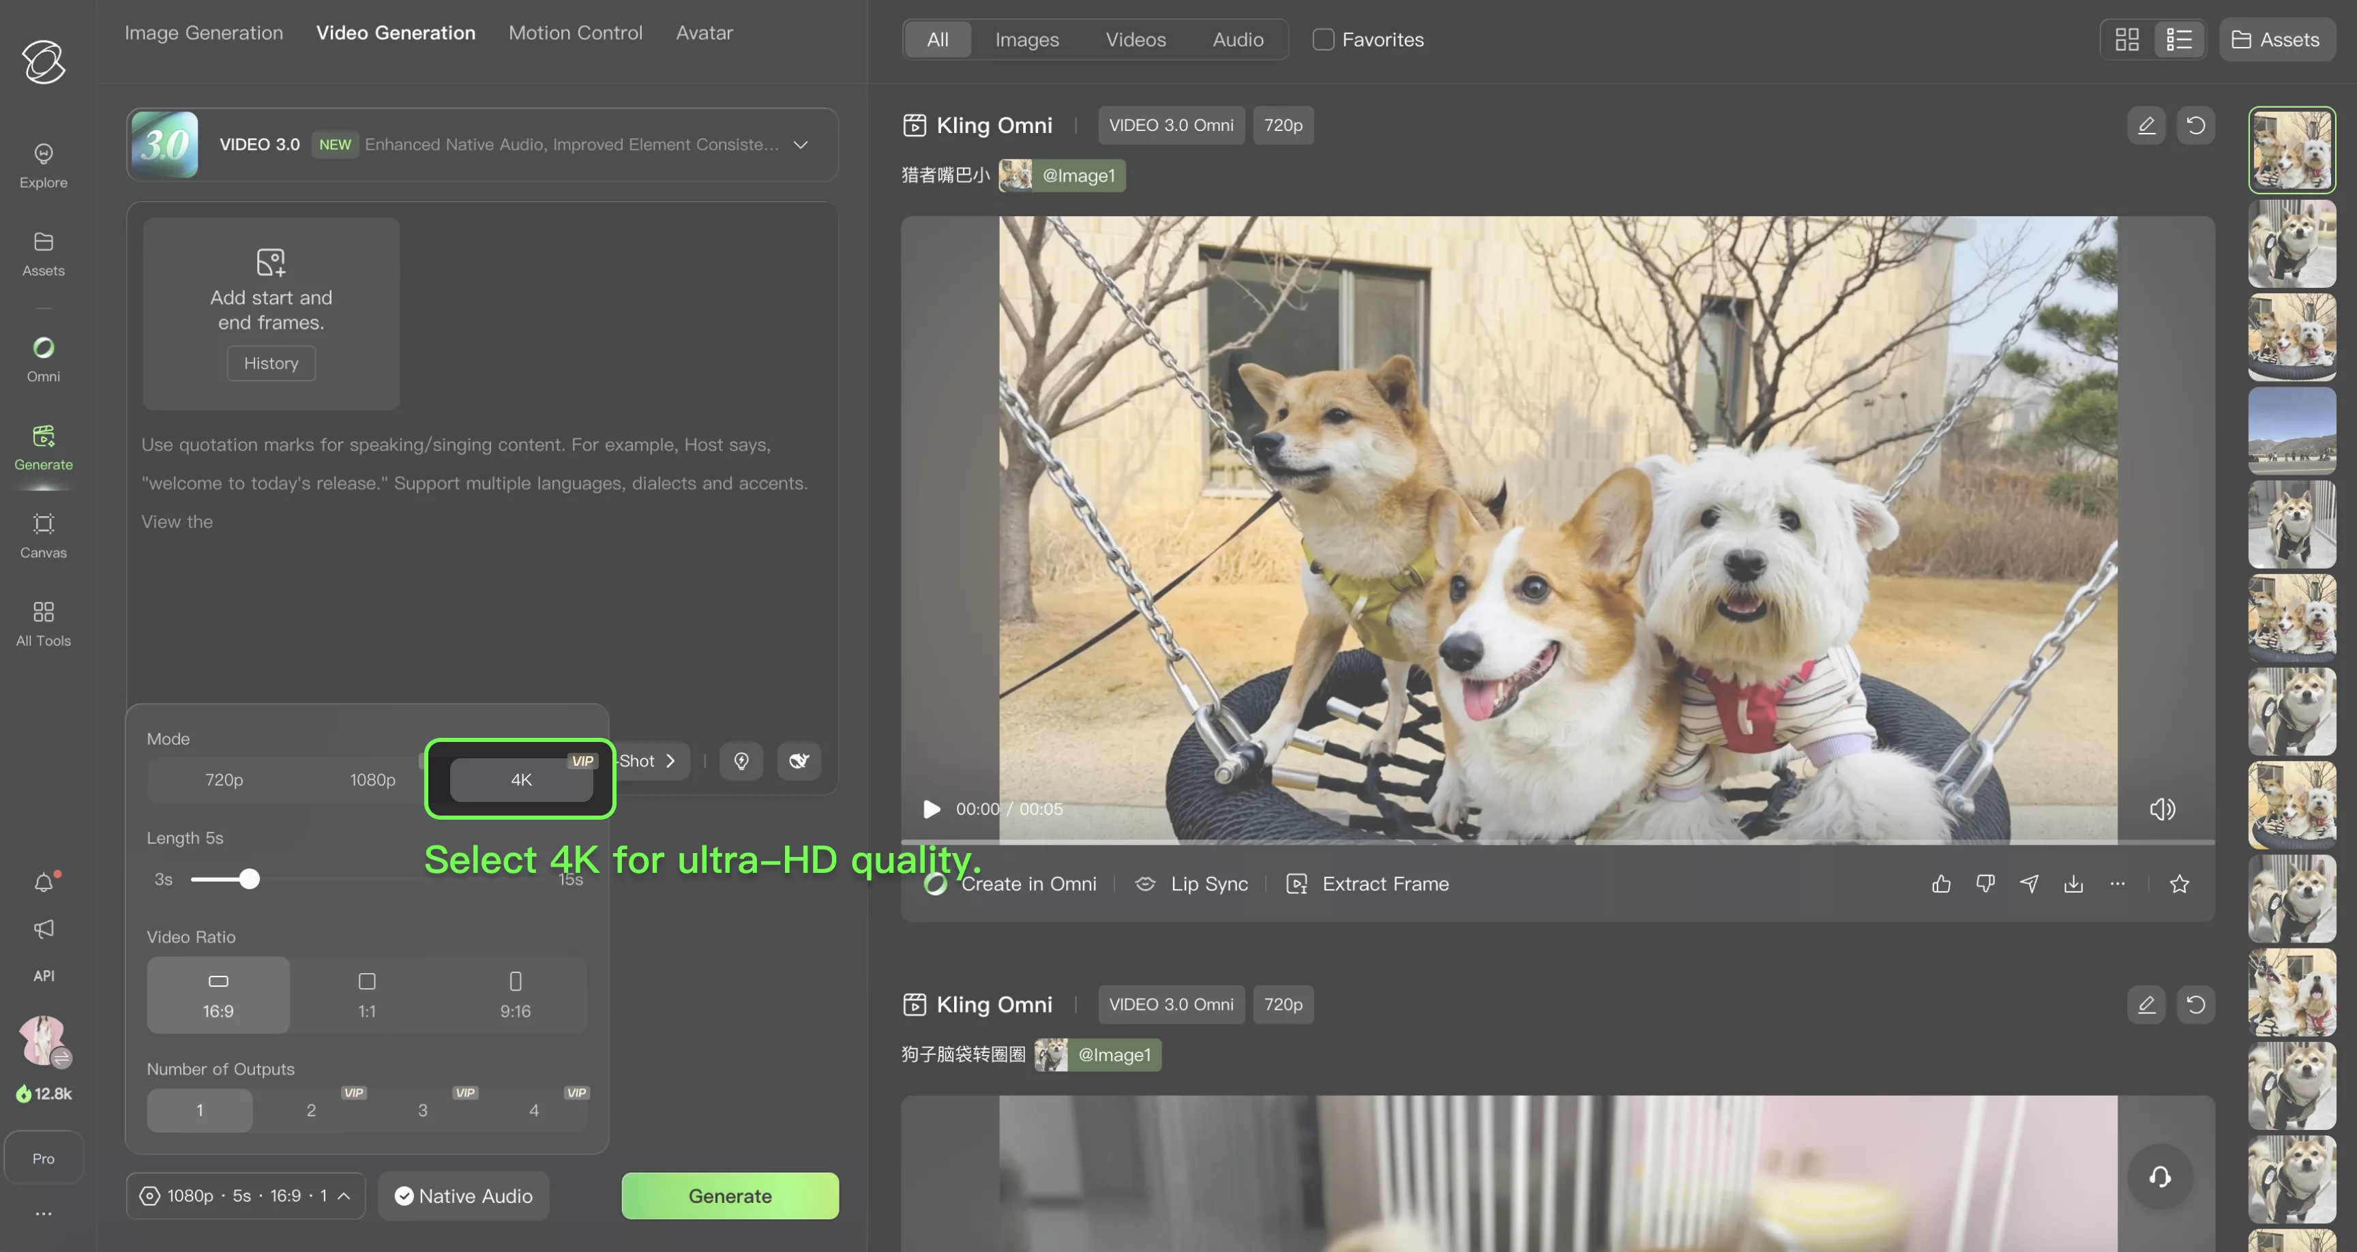Click the Generate button

730,1196
